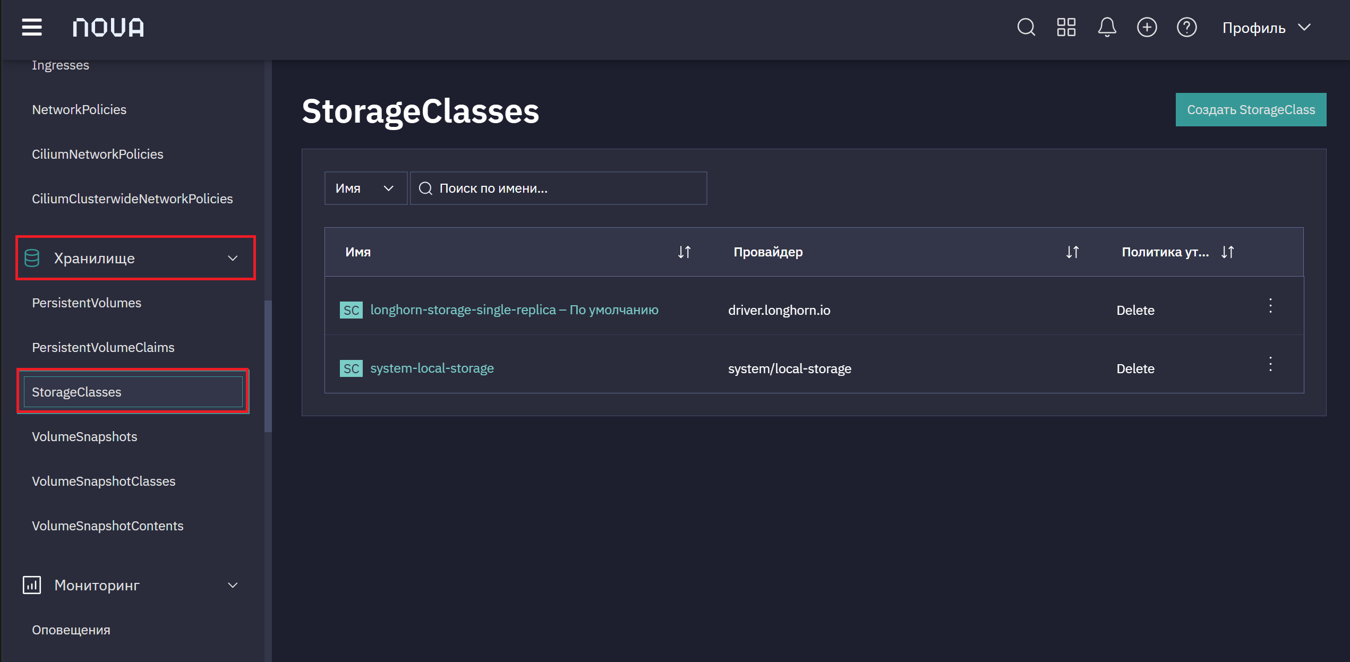
Task: Click the magnifier icon in search field
Action: point(425,188)
